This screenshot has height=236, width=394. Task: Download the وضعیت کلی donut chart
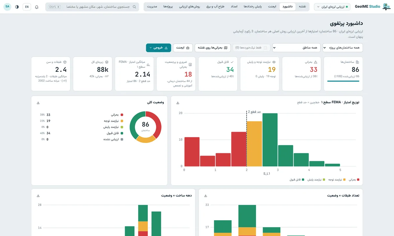pyautogui.click(x=38, y=103)
